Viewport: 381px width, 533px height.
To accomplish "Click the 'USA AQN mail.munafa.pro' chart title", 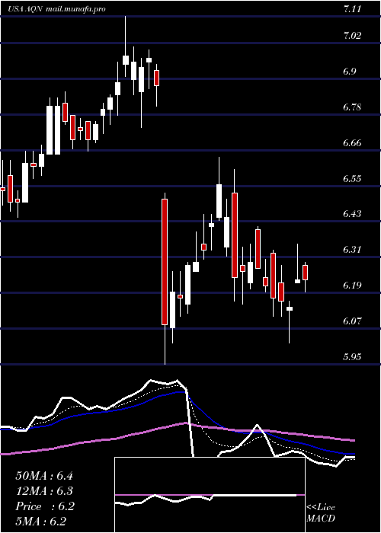I will tap(57, 9).
